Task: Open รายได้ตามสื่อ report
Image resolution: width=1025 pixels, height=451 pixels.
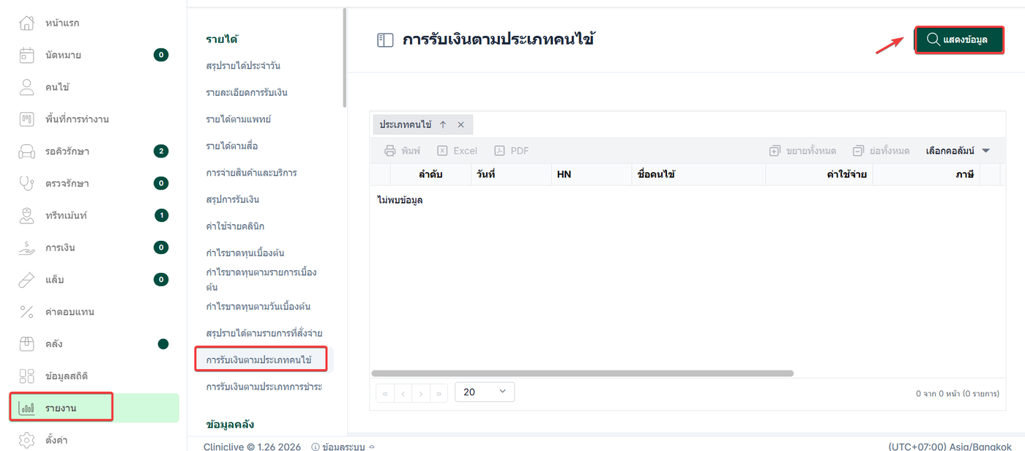Action: pos(232,146)
